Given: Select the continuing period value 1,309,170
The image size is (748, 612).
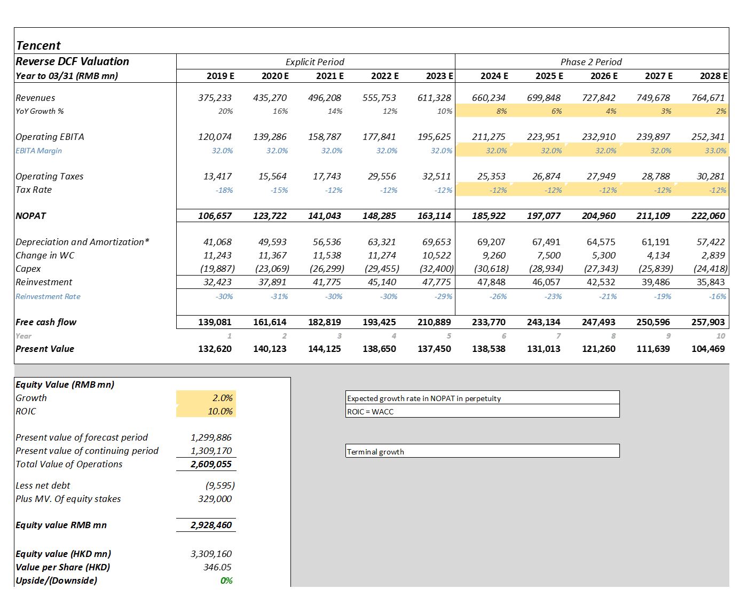Looking at the screenshot, I should (211, 451).
